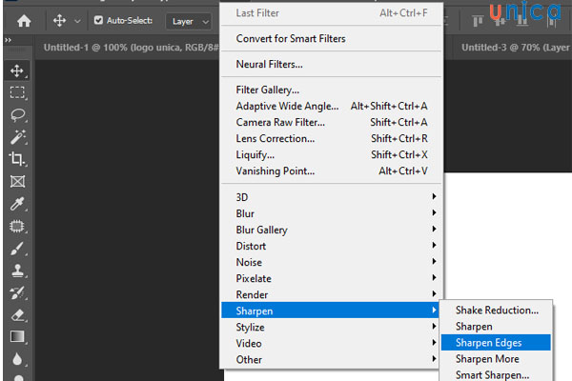The image size is (572, 381).
Task: Select the Magic Wand tool
Action: click(x=17, y=137)
